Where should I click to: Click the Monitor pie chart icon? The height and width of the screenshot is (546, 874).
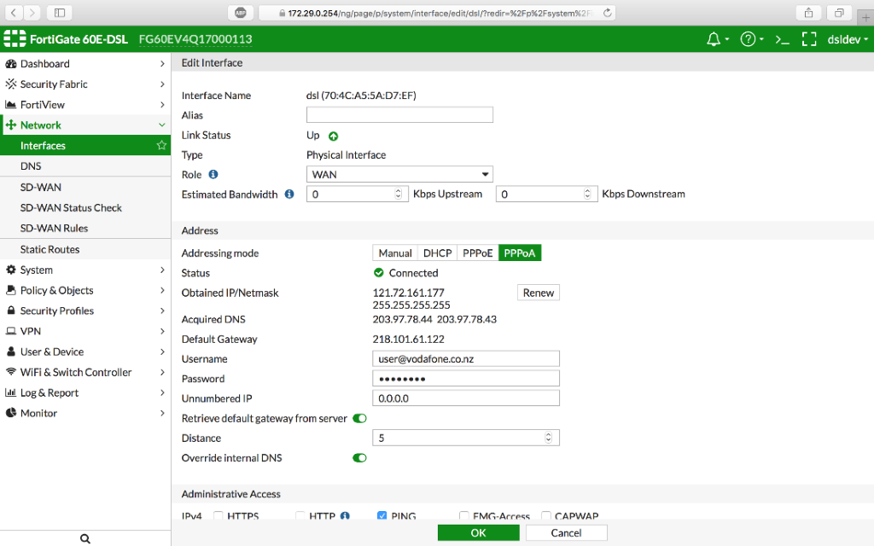[x=10, y=413]
